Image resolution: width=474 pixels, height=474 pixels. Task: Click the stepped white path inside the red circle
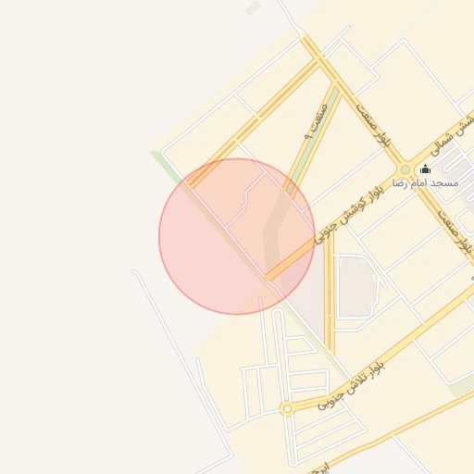point(246,200)
